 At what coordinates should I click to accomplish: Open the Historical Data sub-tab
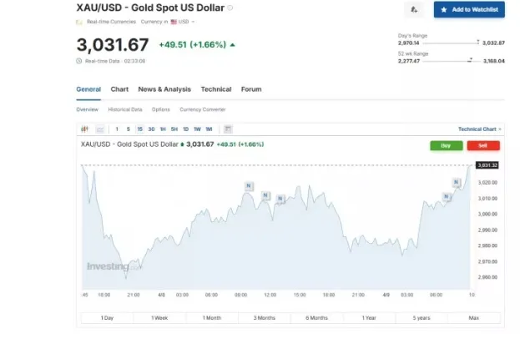click(124, 109)
